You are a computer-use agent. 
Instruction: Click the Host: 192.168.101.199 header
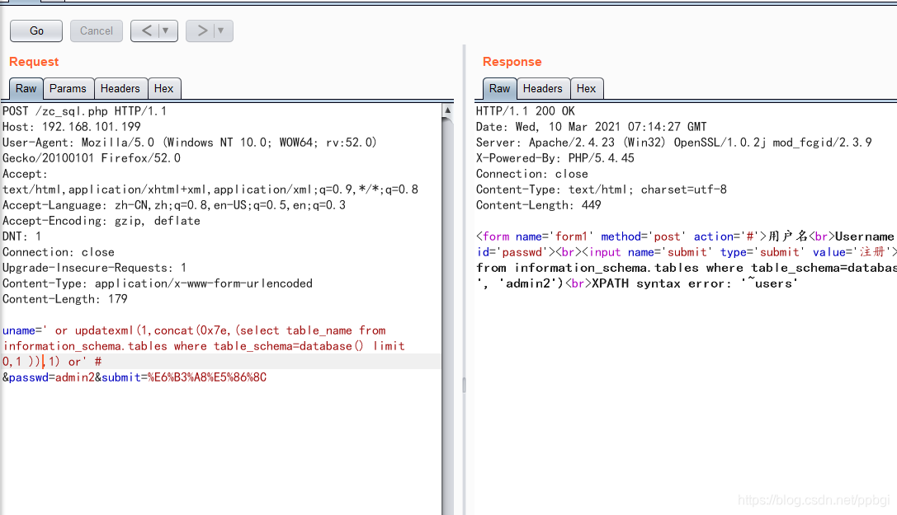click(72, 127)
